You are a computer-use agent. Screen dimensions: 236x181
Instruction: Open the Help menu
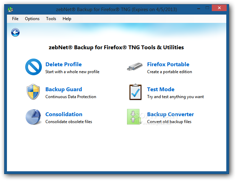coord(67,19)
